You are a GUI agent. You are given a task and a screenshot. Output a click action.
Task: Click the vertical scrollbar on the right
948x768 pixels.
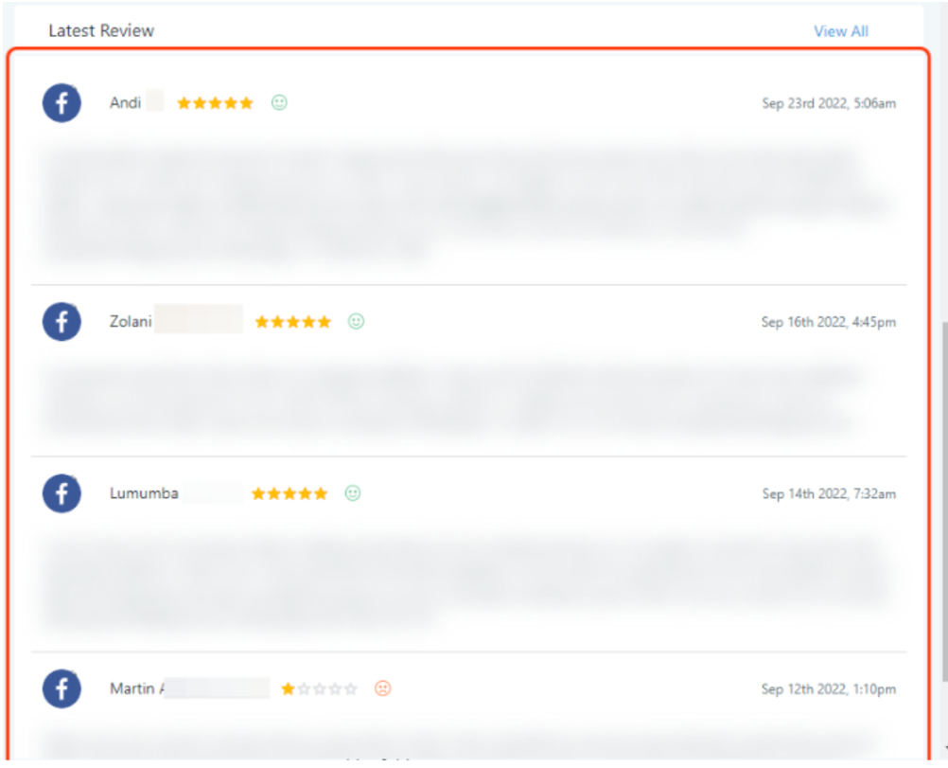pyautogui.click(x=944, y=502)
